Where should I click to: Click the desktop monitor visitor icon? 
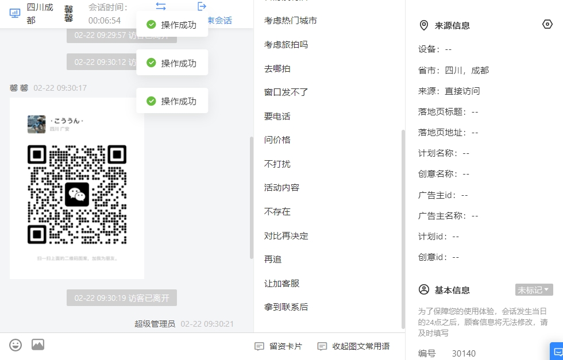coord(15,14)
